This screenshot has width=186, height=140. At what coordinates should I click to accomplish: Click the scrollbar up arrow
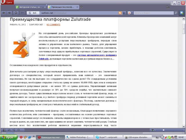click(184, 19)
